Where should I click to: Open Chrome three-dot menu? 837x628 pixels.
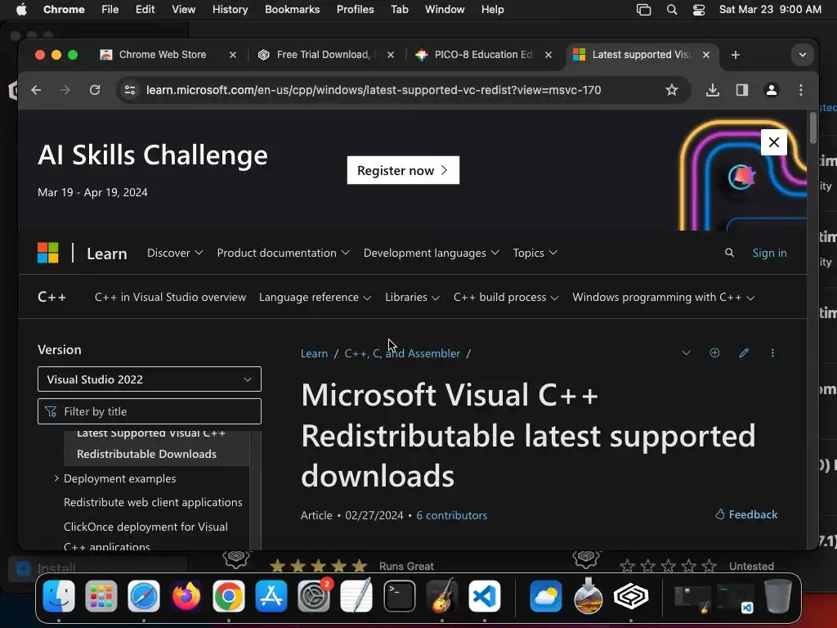click(800, 90)
